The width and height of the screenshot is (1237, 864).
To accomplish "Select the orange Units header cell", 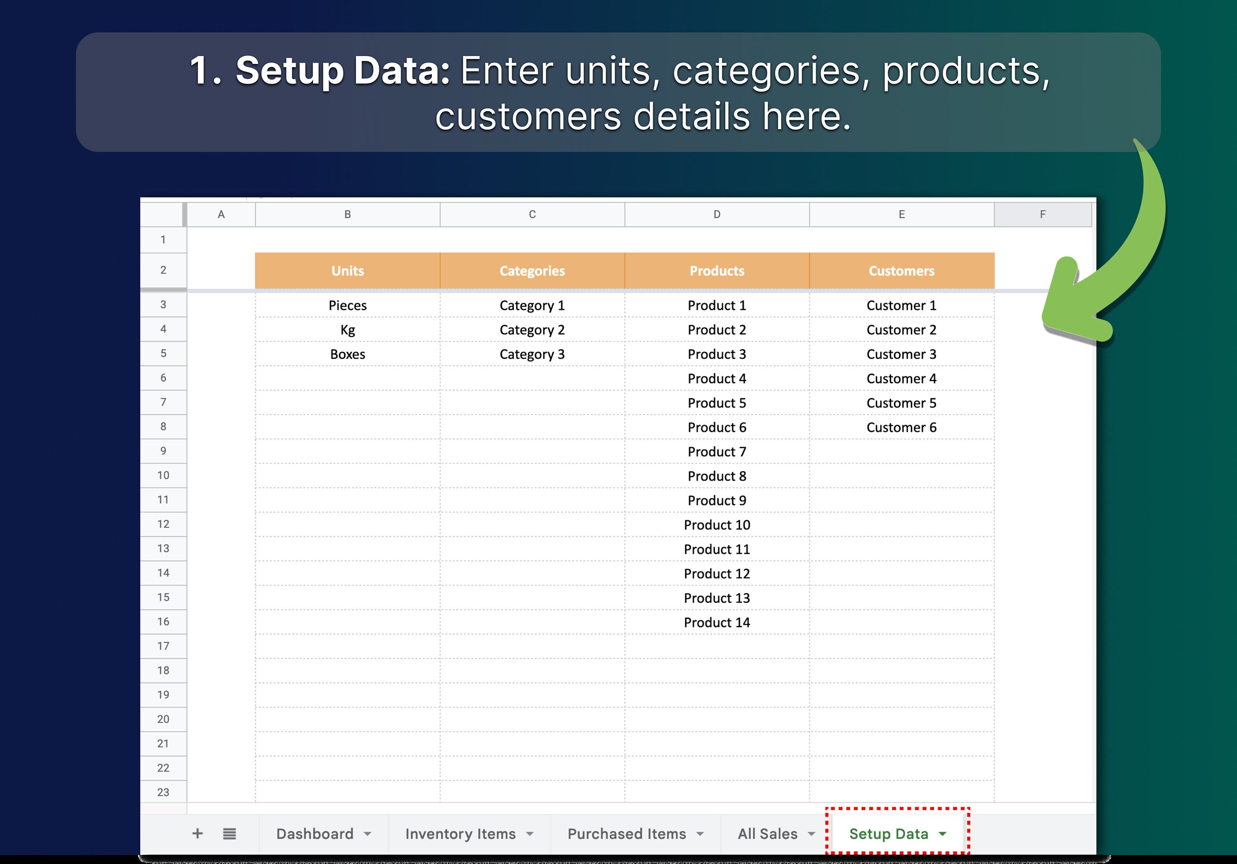I will coord(348,270).
